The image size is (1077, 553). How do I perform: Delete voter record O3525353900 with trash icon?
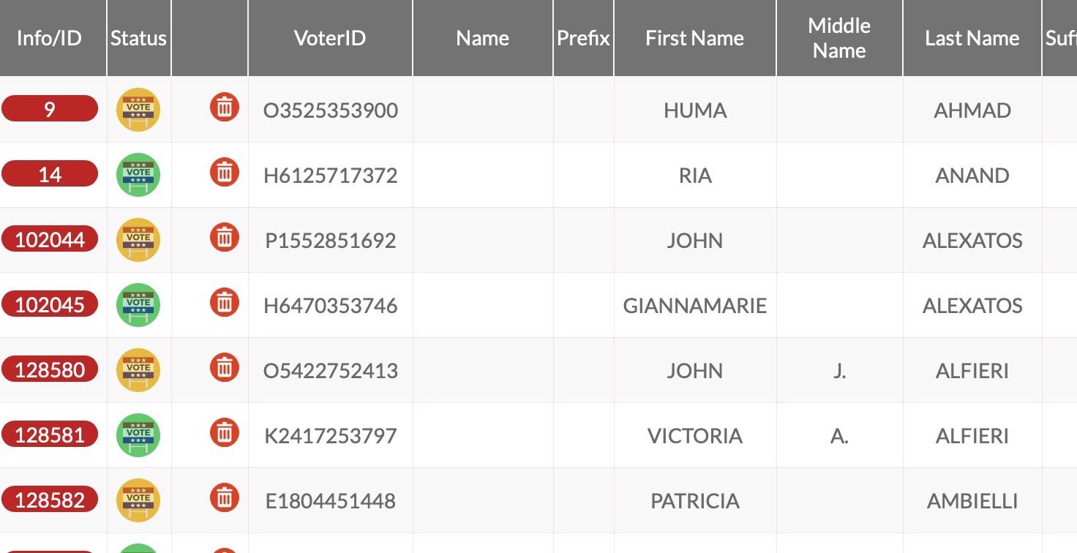(225, 108)
